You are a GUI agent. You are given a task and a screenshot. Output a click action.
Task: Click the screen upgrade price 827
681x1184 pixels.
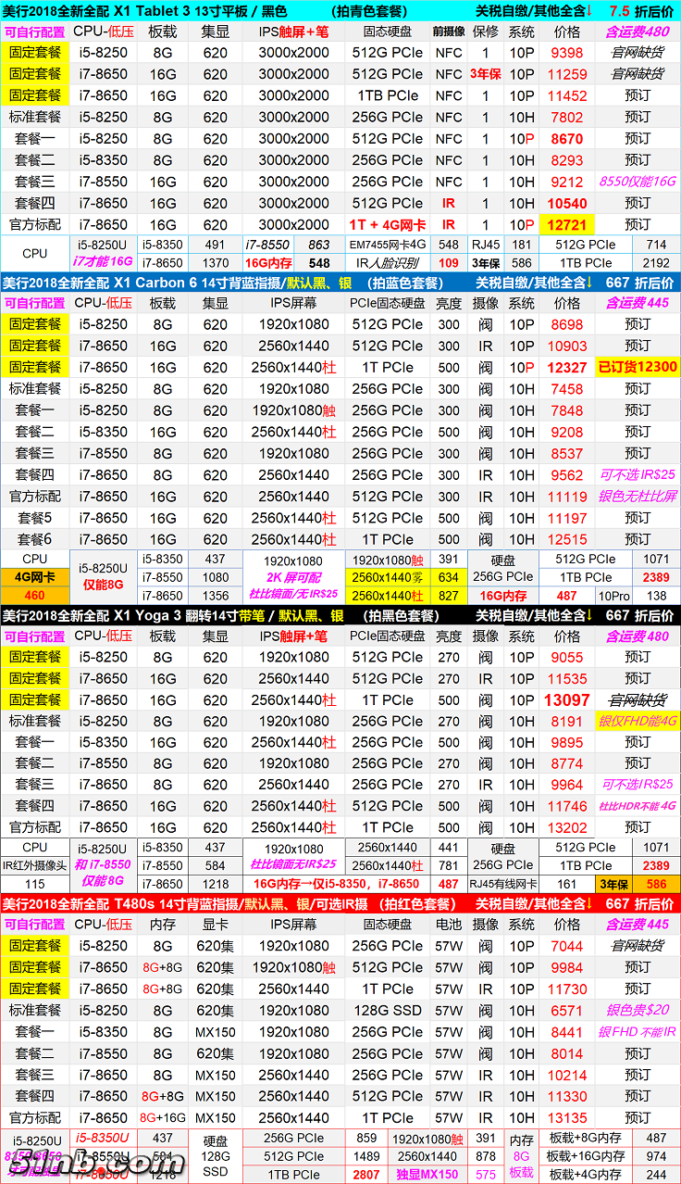click(x=449, y=596)
